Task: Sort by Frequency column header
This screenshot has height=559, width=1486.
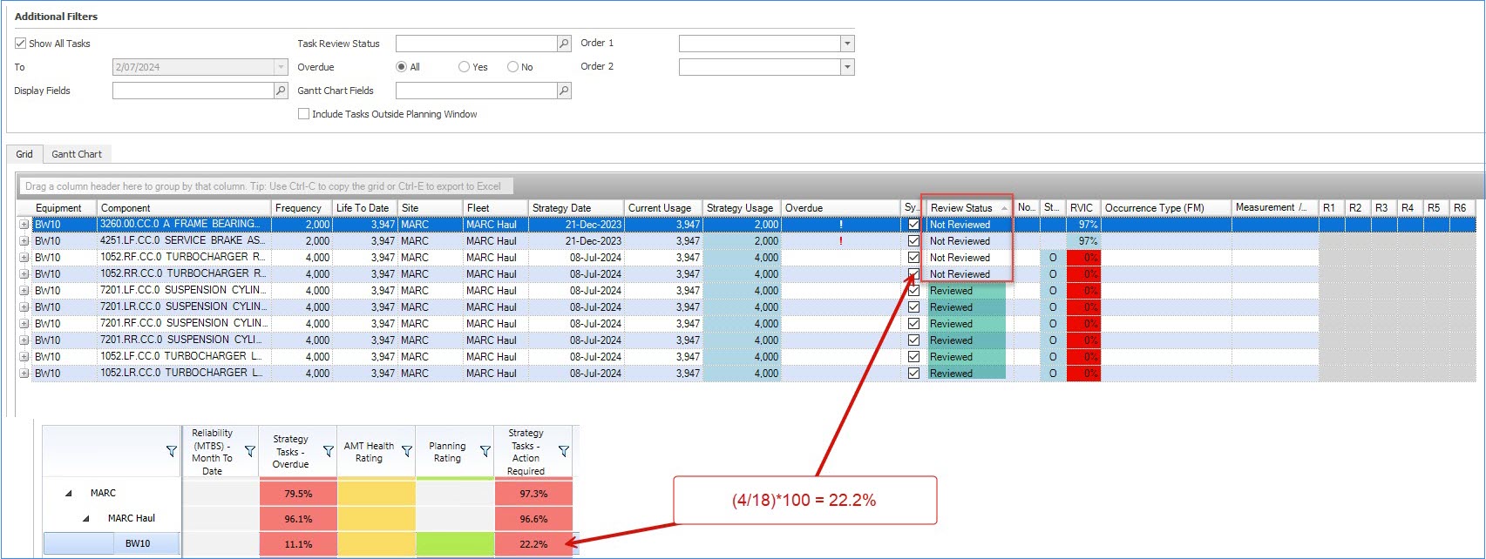Action: coord(302,208)
